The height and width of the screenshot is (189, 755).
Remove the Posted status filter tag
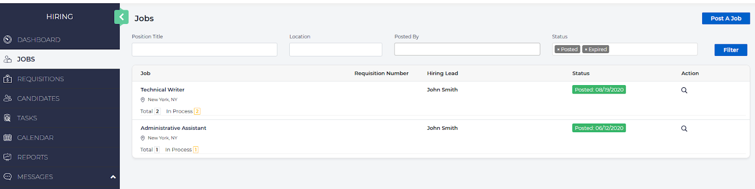tap(558, 49)
